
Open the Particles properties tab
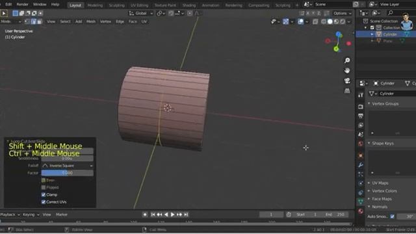click(x=361, y=174)
